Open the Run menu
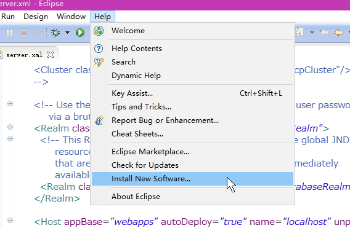 pos(8,17)
